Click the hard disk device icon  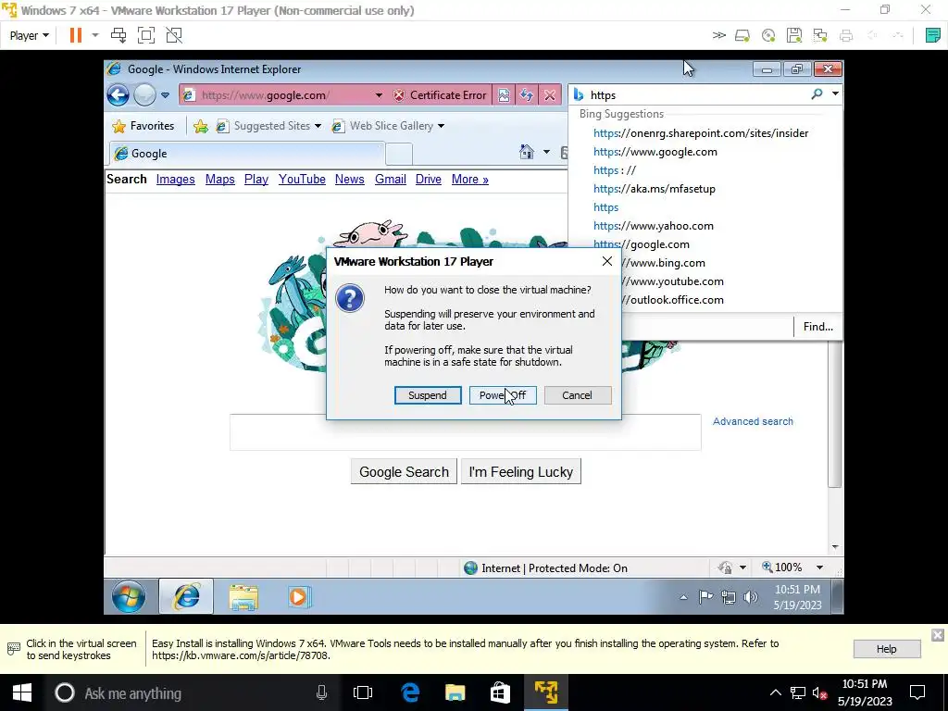tap(742, 36)
